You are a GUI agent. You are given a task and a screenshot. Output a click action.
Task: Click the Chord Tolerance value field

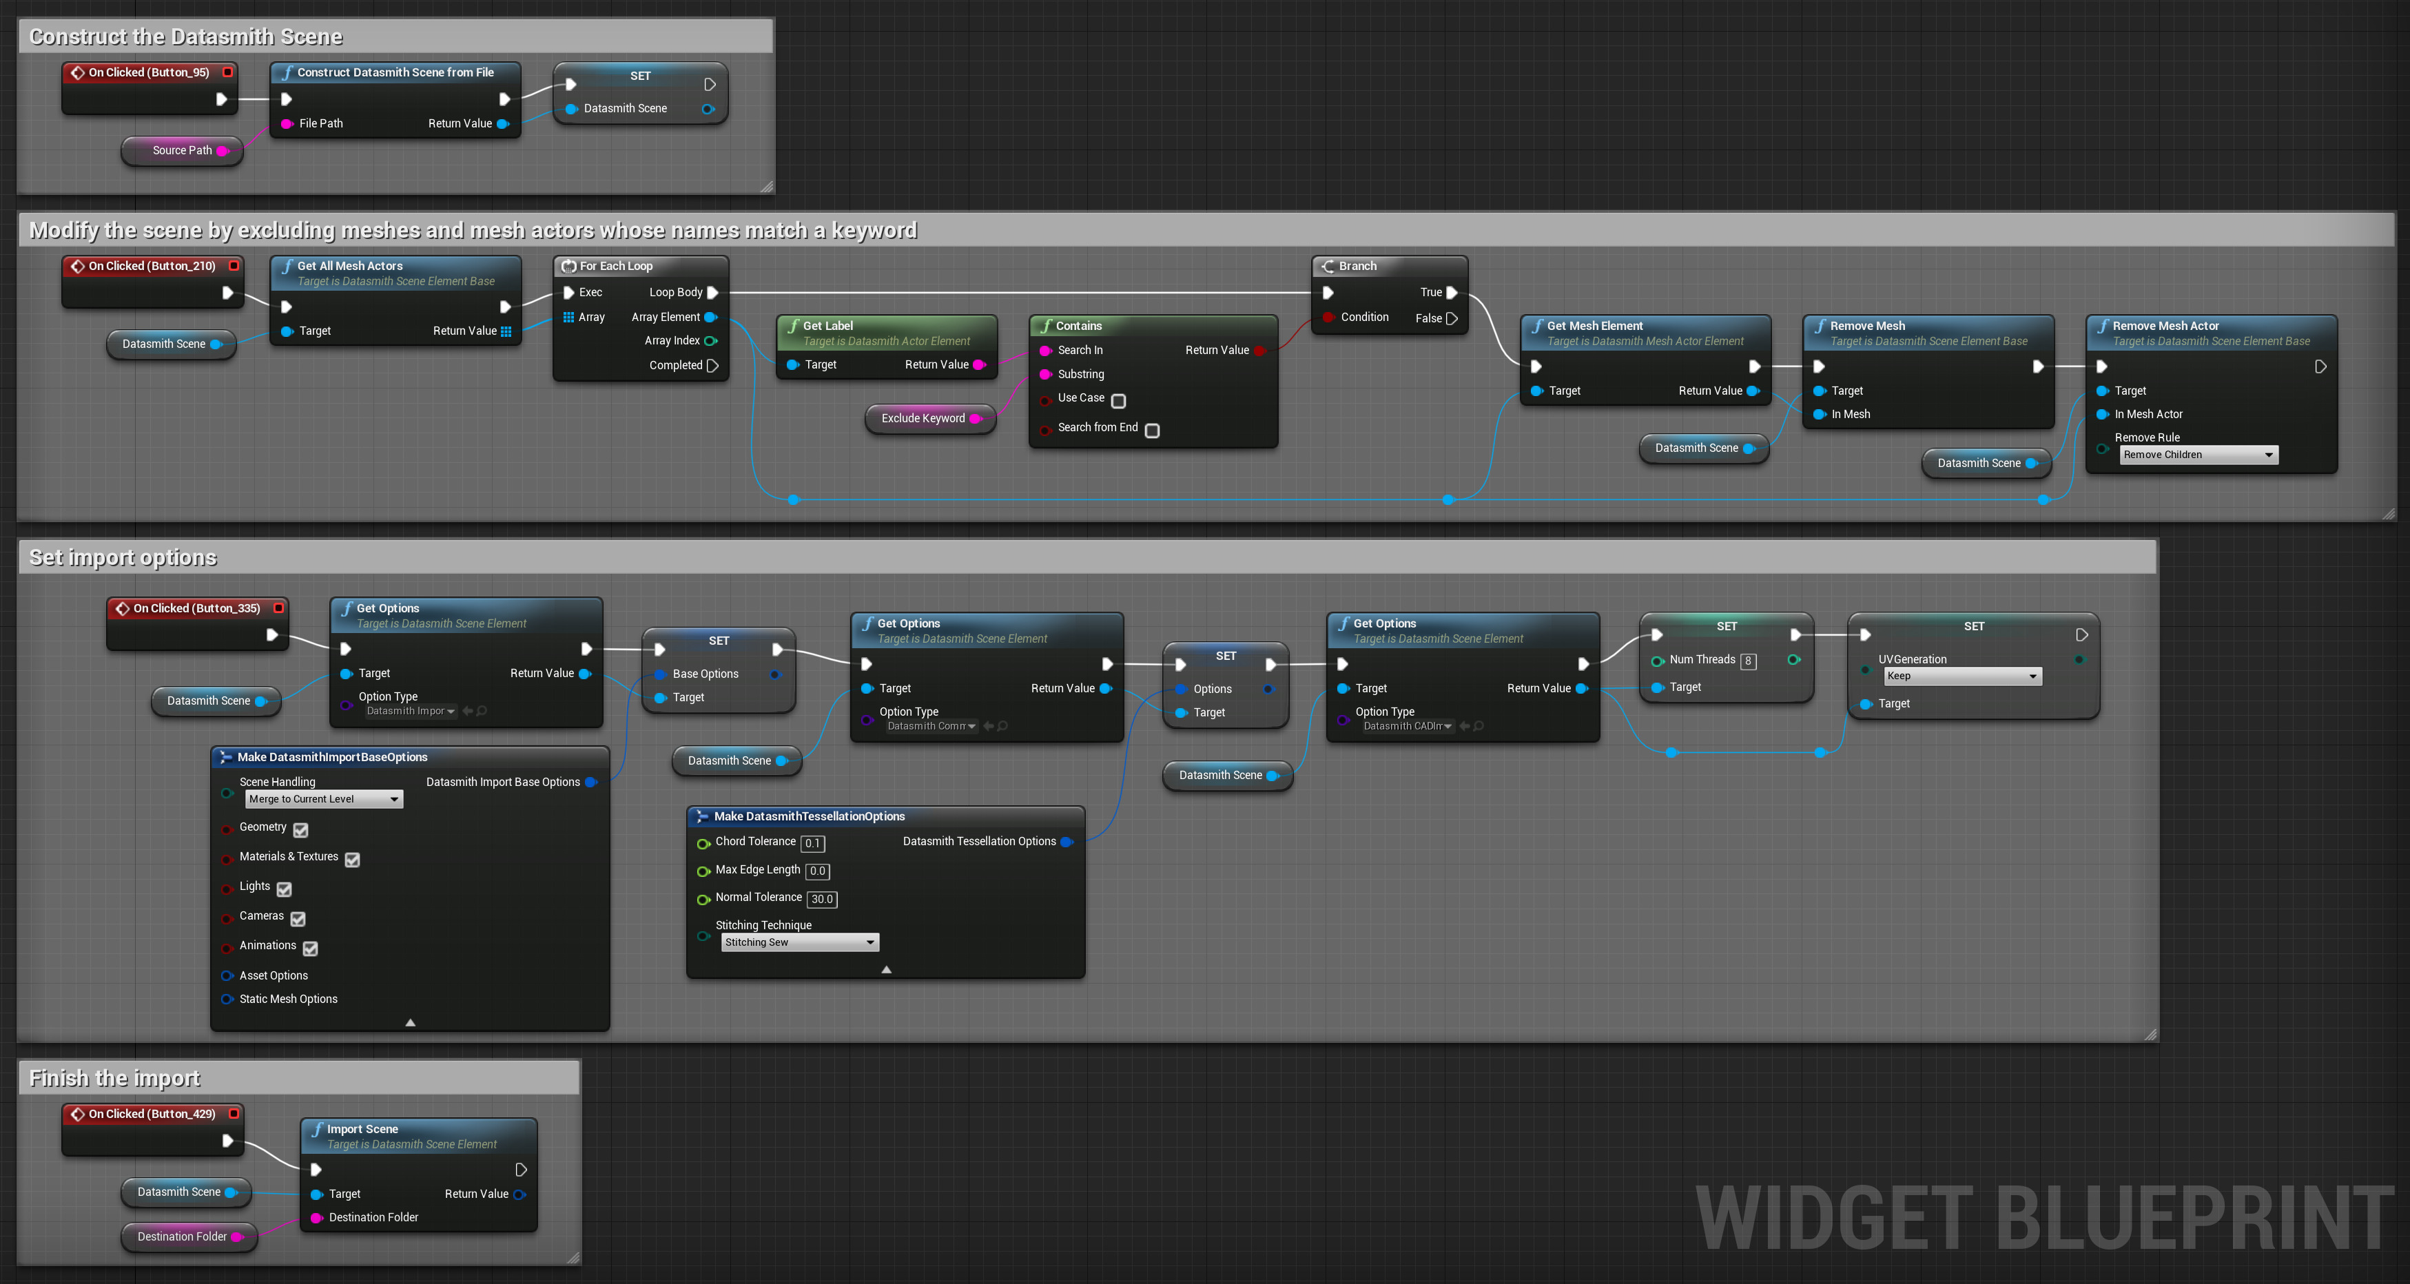coord(812,844)
